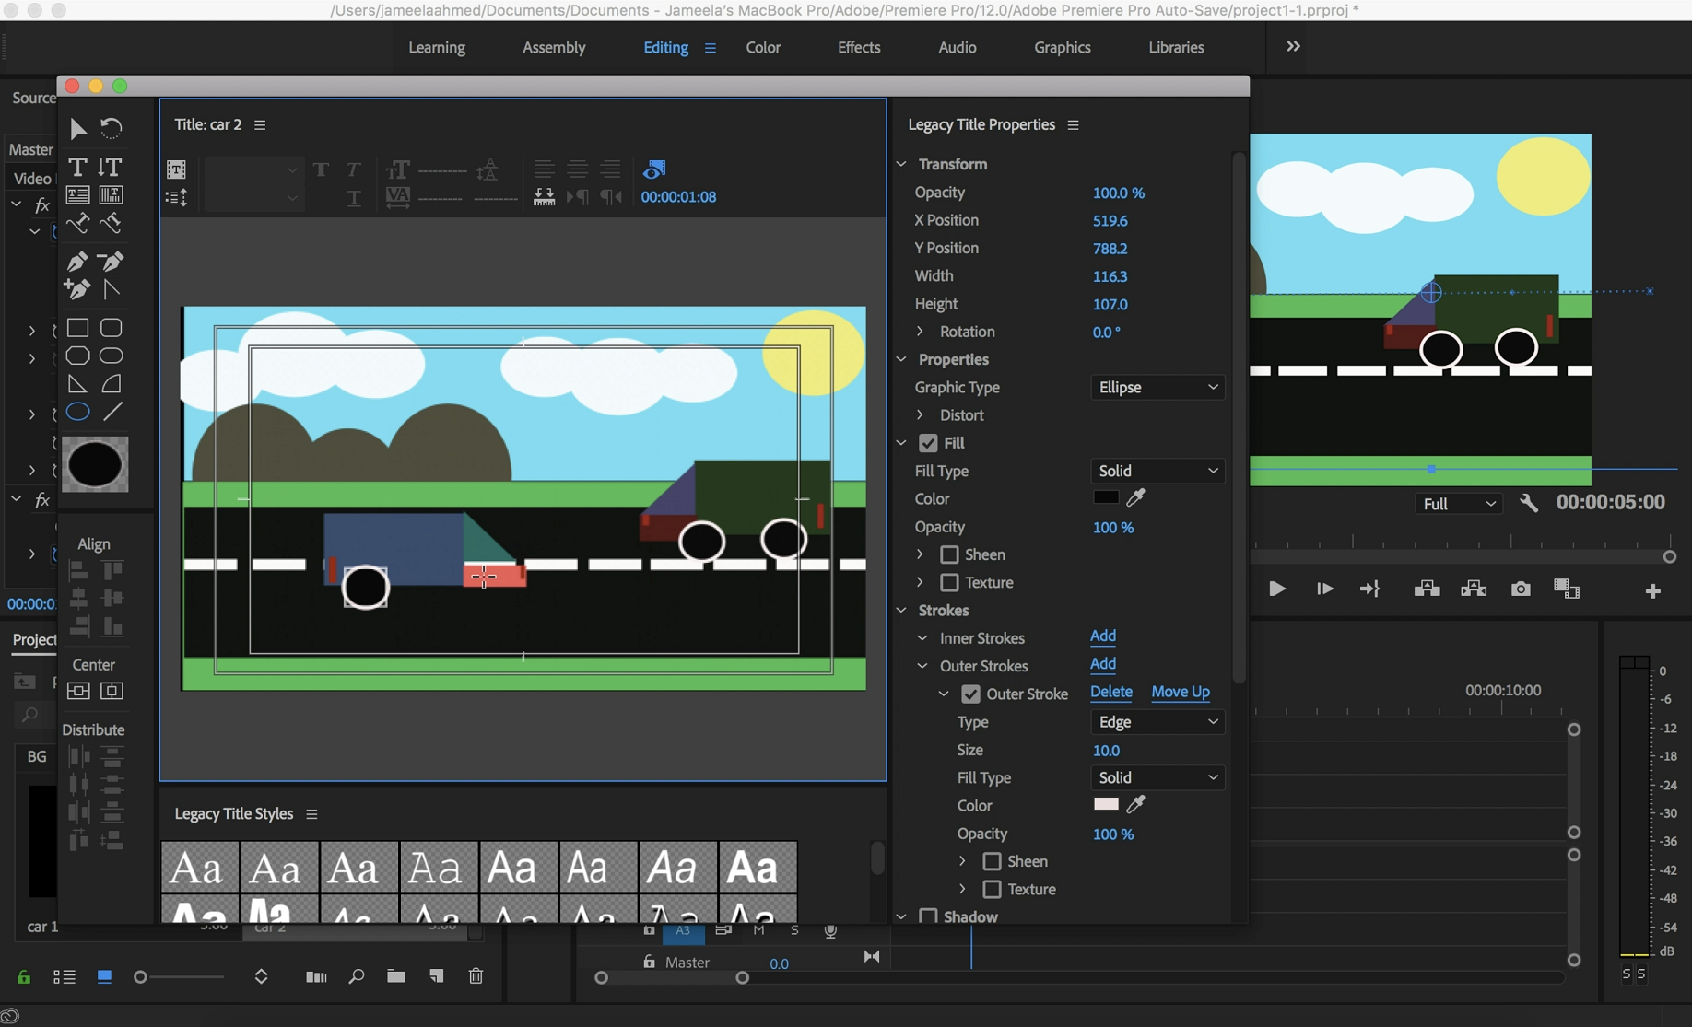Select the Line drawing tool
Viewport: 1692px width, 1027px height.
[112, 412]
